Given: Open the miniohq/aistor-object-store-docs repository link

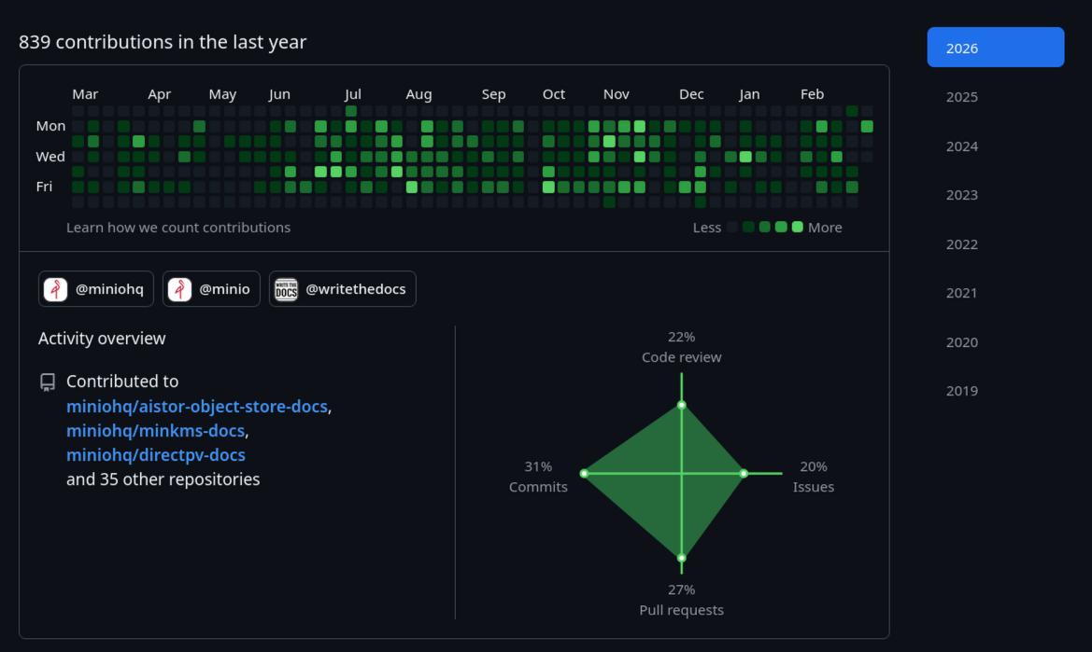Looking at the screenshot, I should pos(197,406).
